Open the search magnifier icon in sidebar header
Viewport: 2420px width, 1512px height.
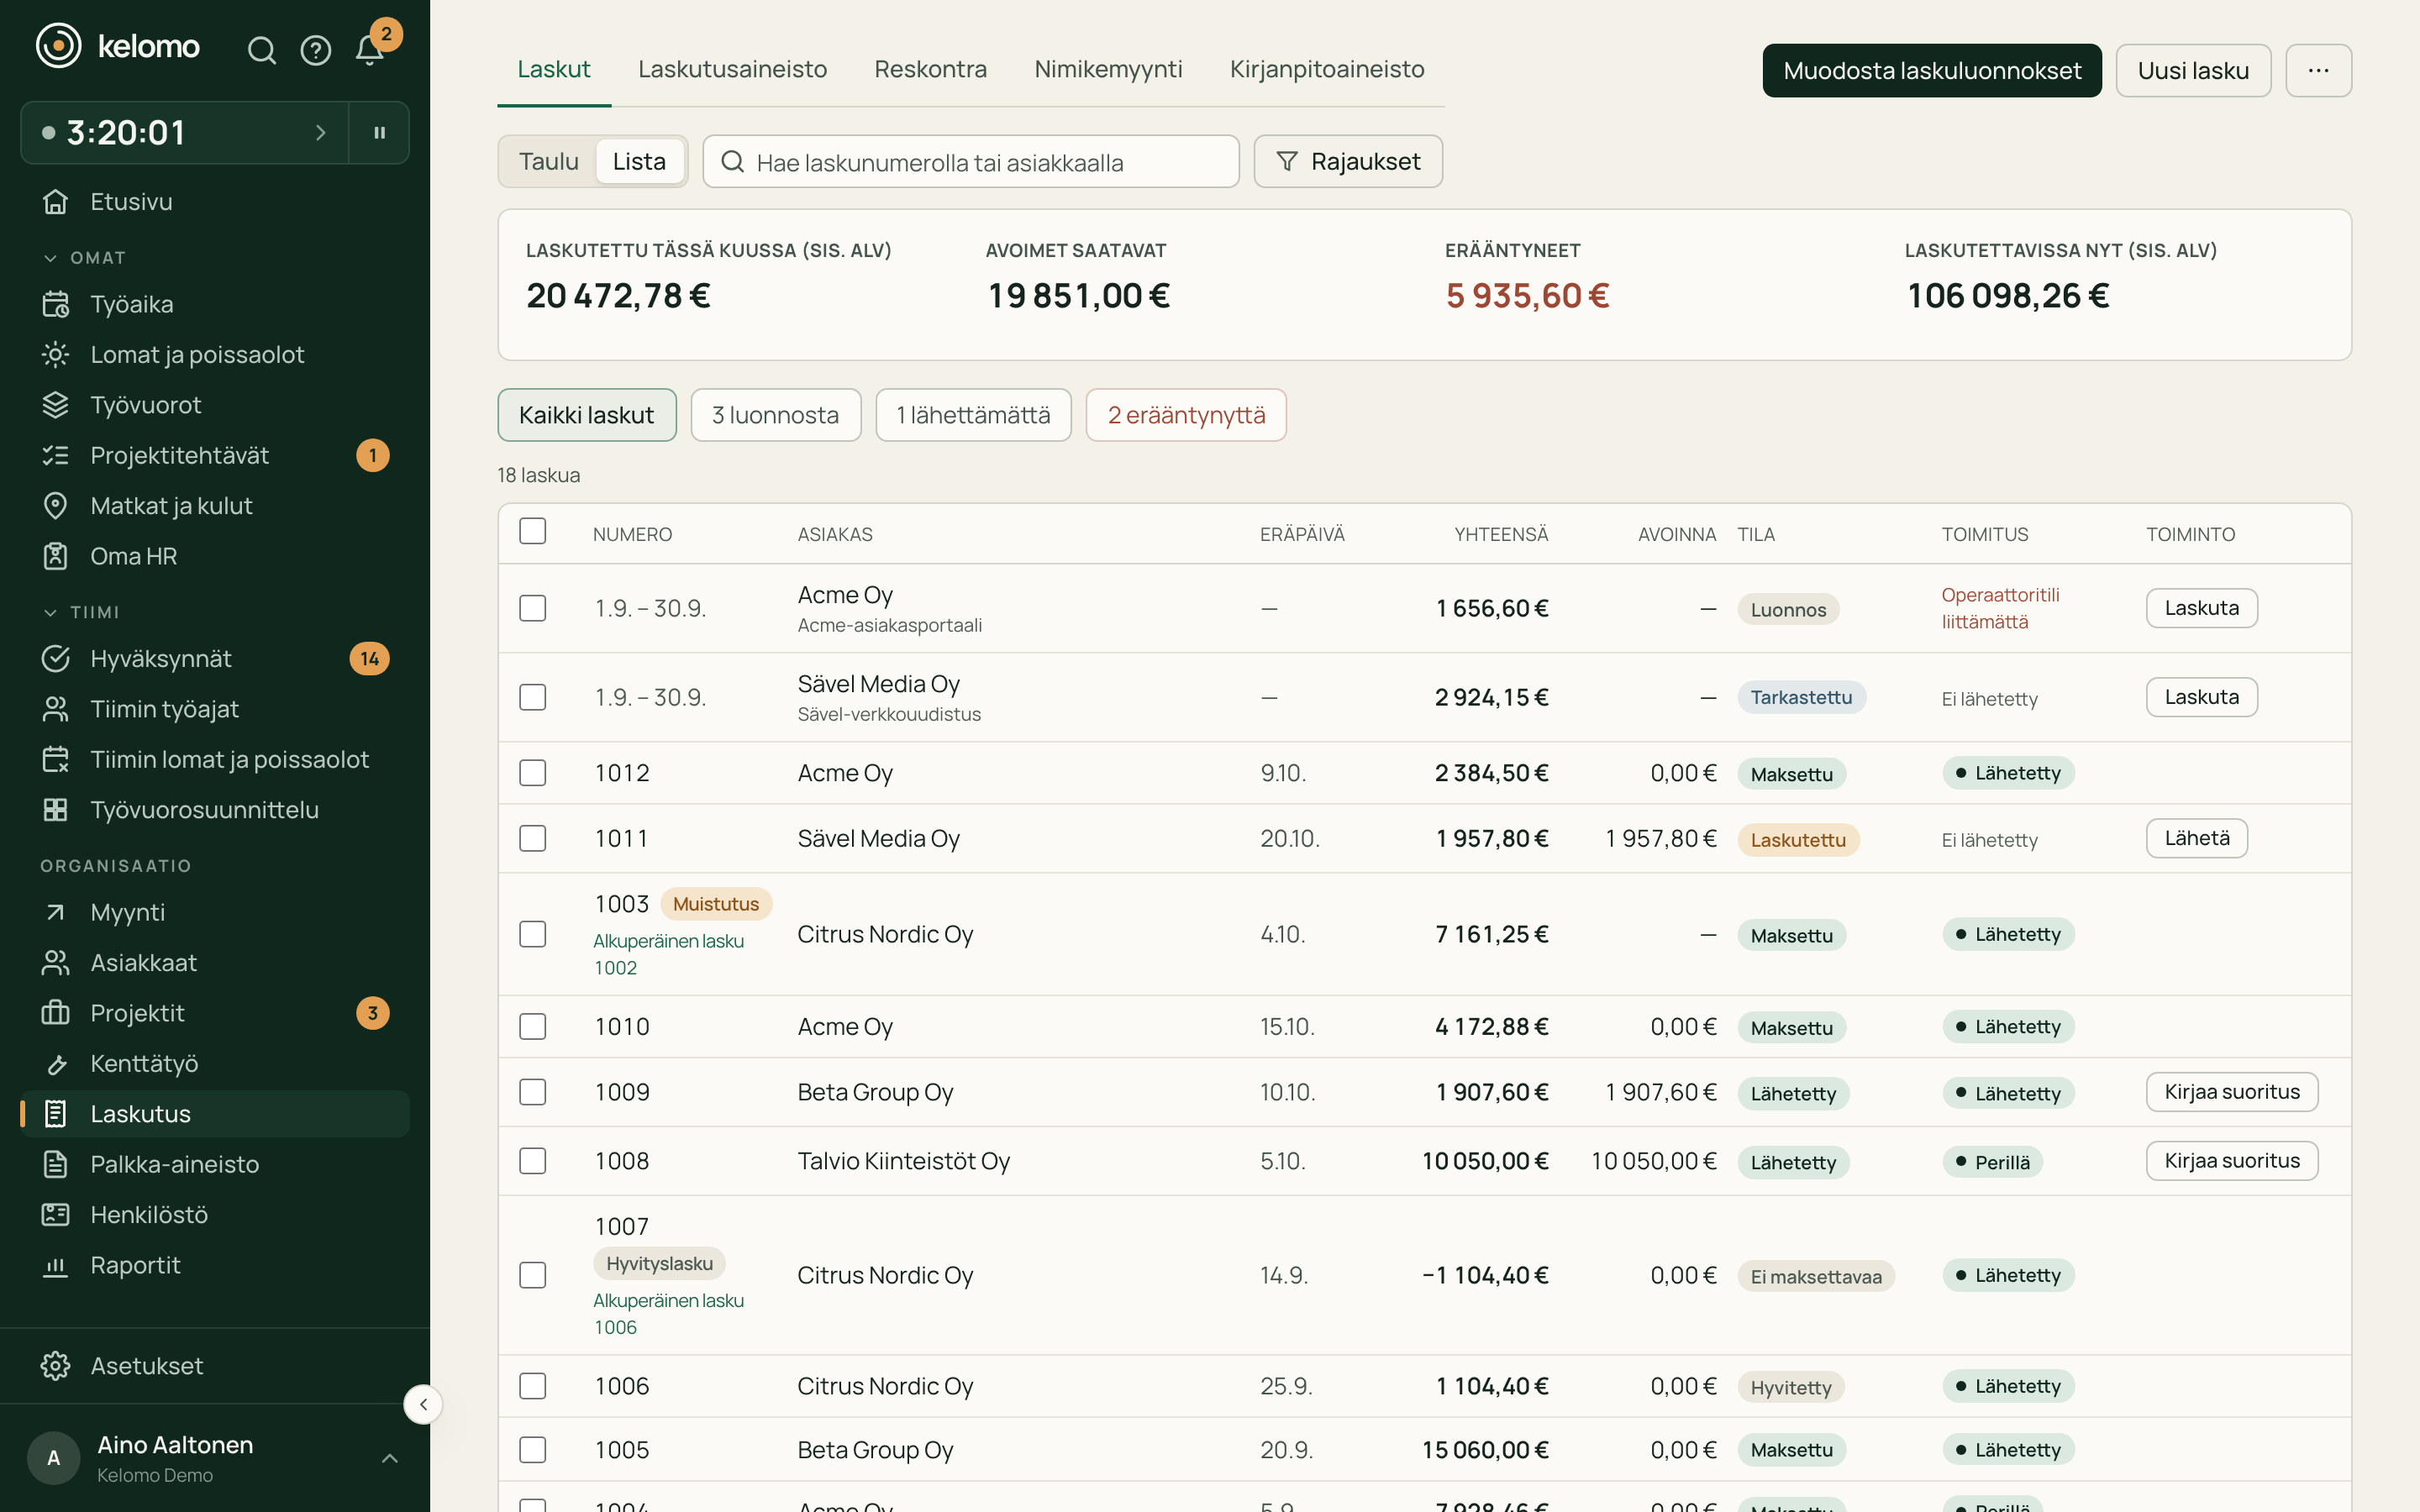pos(261,50)
